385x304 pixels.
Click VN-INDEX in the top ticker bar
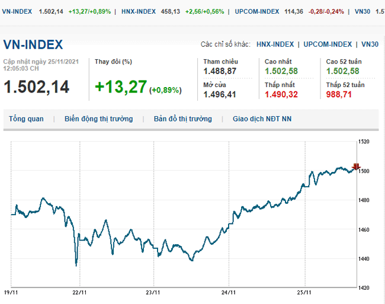coord(17,12)
